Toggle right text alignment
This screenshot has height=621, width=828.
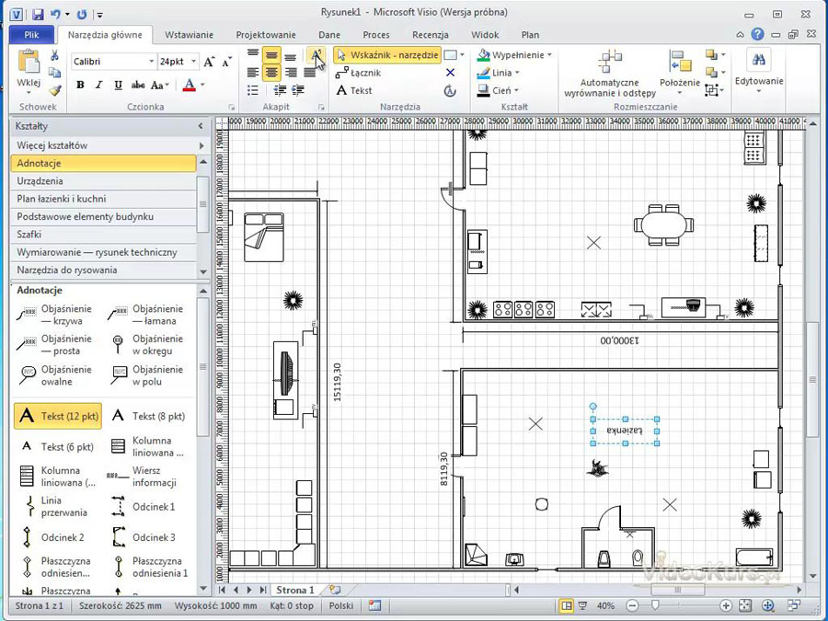click(290, 73)
